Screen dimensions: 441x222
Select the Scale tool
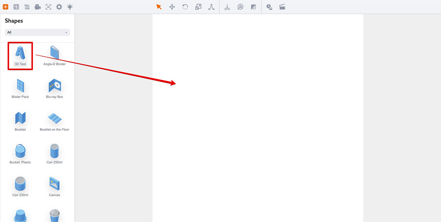(x=198, y=7)
